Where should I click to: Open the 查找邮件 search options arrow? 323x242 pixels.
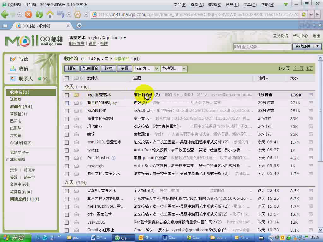point(317,46)
